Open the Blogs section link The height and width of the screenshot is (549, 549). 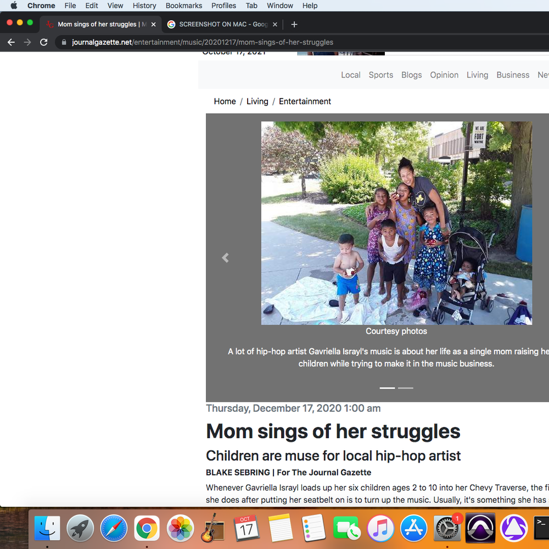tap(411, 75)
